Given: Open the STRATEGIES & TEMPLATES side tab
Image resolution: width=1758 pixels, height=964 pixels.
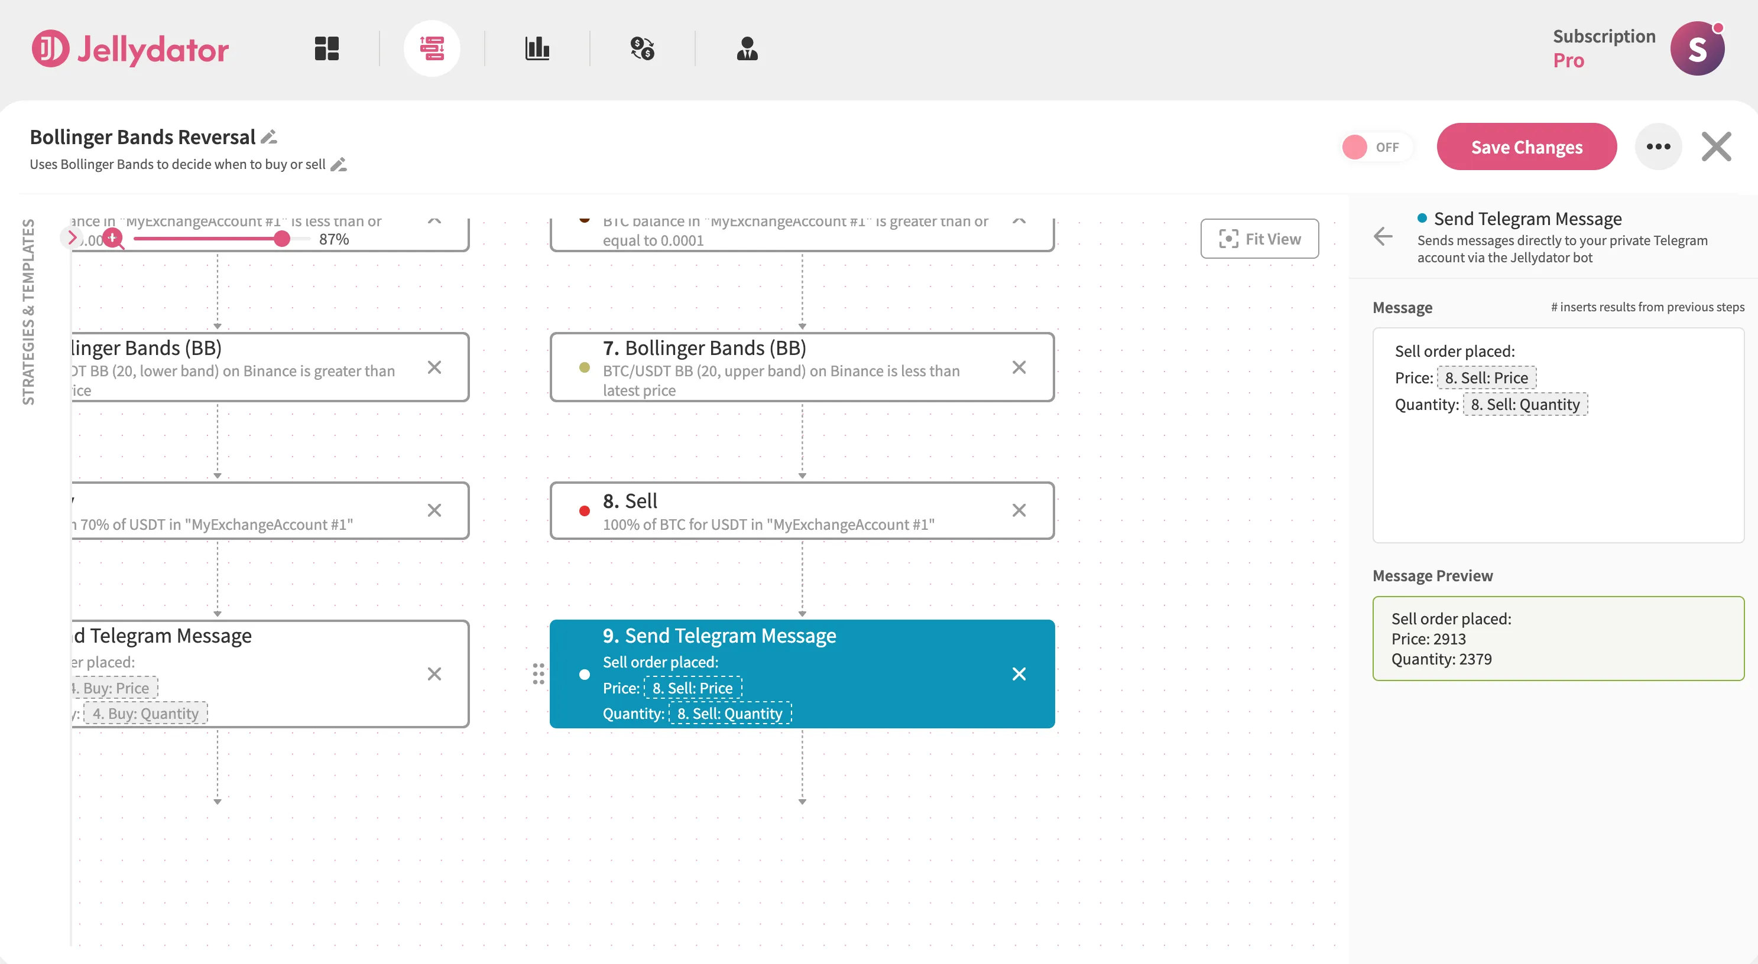Looking at the screenshot, I should [x=28, y=311].
